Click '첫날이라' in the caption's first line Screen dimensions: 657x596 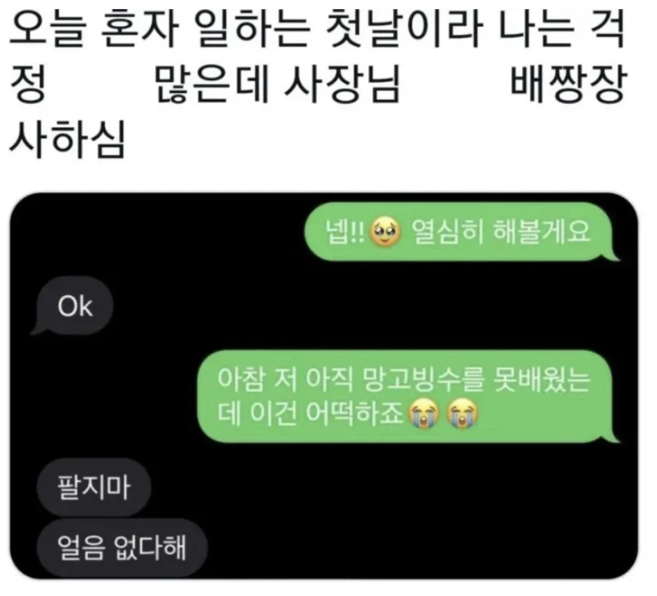coord(404,29)
